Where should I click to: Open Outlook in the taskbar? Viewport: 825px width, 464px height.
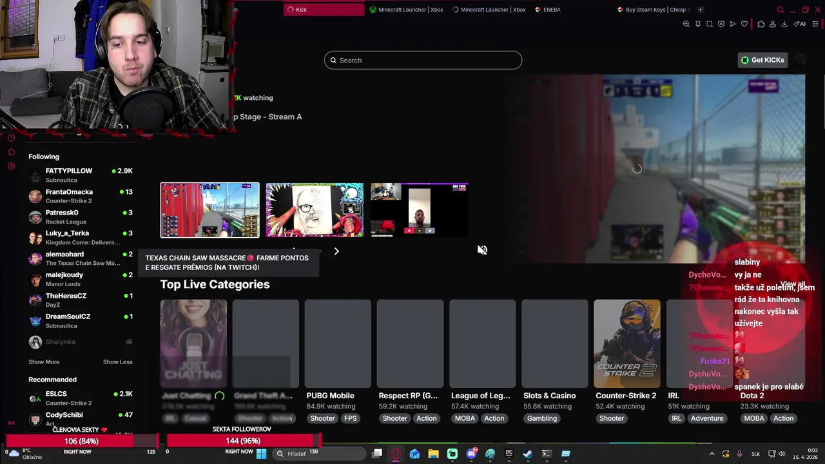click(x=414, y=454)
